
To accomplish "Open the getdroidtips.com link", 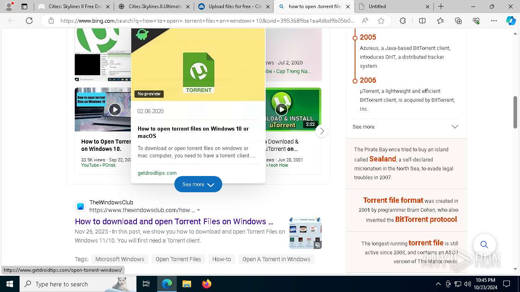I will (157, 173).
